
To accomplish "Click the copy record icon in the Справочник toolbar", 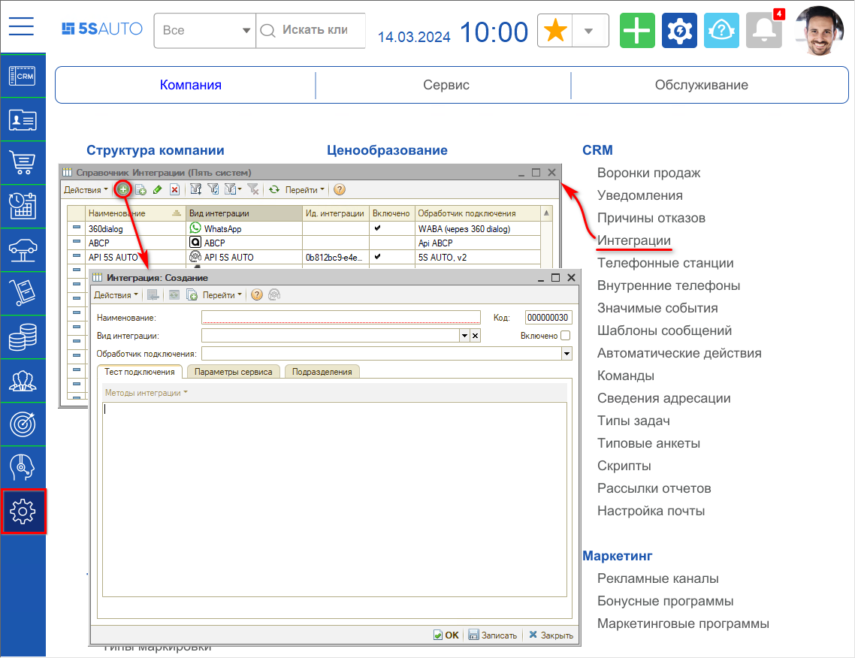I will pyautogui.click(x=140, y=190).
